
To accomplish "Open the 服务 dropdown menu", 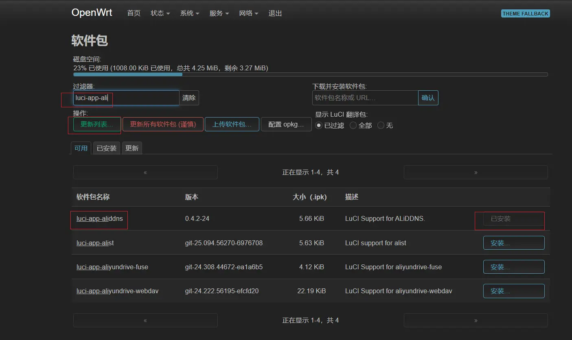I will (x=219, y=13).
